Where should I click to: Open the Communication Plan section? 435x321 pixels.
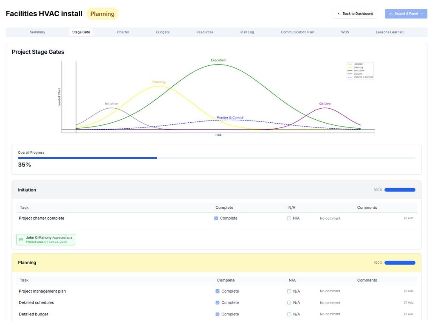pyautogui.click(x=297, y=32)
